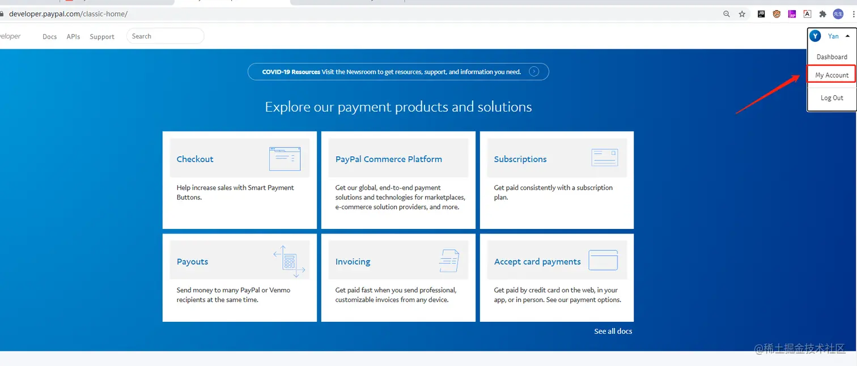The width and height of the screenshot is (857, 366).
Task: Click 'Get paid consistently with a subscription plan' text
Action: click(553, 193)
